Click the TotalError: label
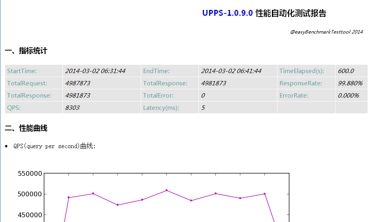Screen dimensions: 383x222 [x=158, y=95]
